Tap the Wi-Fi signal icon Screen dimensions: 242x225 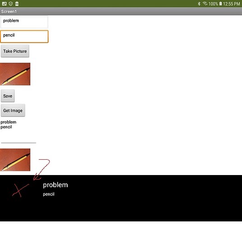pos(205,4)
